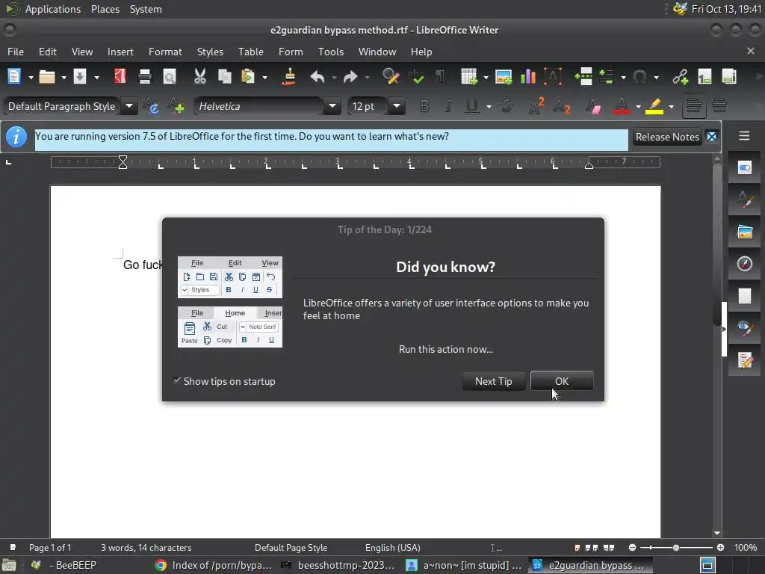
Task: Open font color dropdown arrow
Action: [638, 106]
